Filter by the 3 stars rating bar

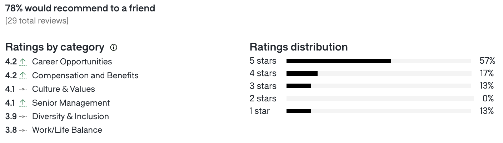coord(379,86)
